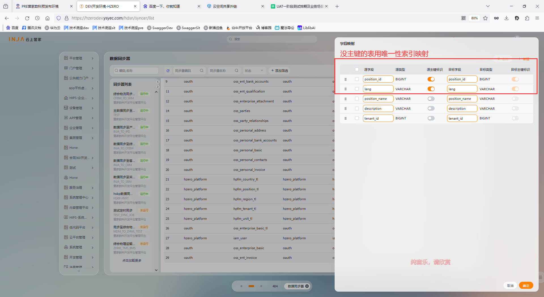Open the browser downloads panel

[x=506, y=18]
